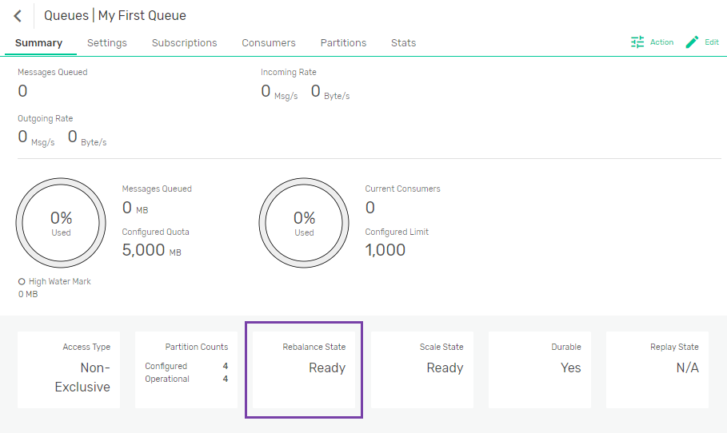The width and height of the screenshot is (727, 433).
Task: Click the Replay State card
Action: click(x=657, y=370)
